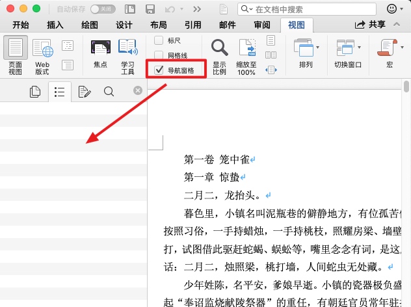Open the Design (设计) tab
The height and width of the screenshot is (307, 411).
(124, 25)
